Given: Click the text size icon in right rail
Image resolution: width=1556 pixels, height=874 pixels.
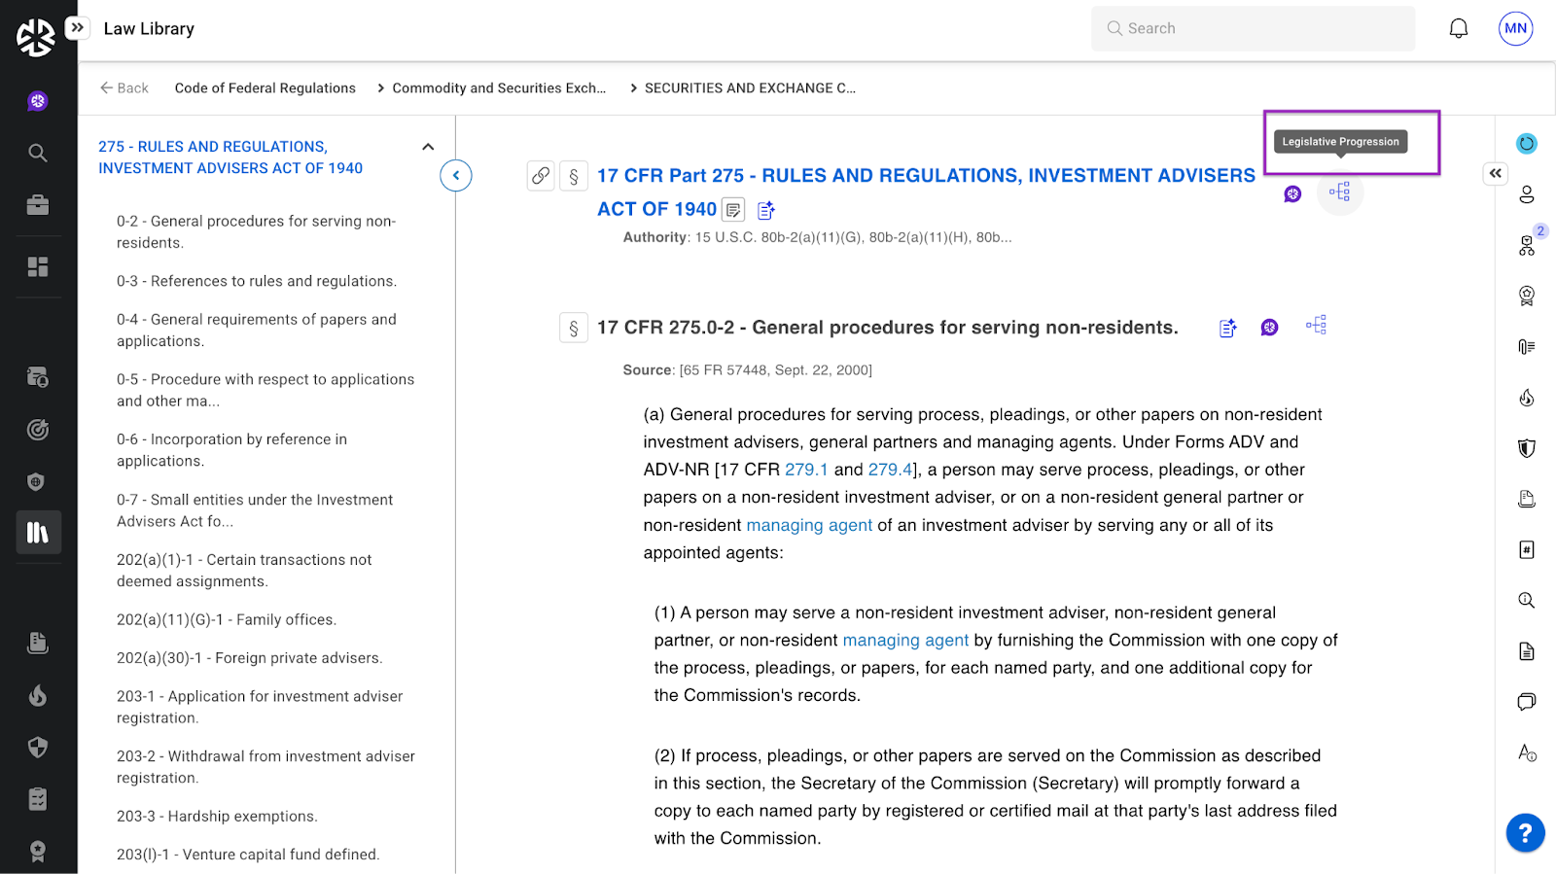Looking at the screenshot, I should [1526, 752].
